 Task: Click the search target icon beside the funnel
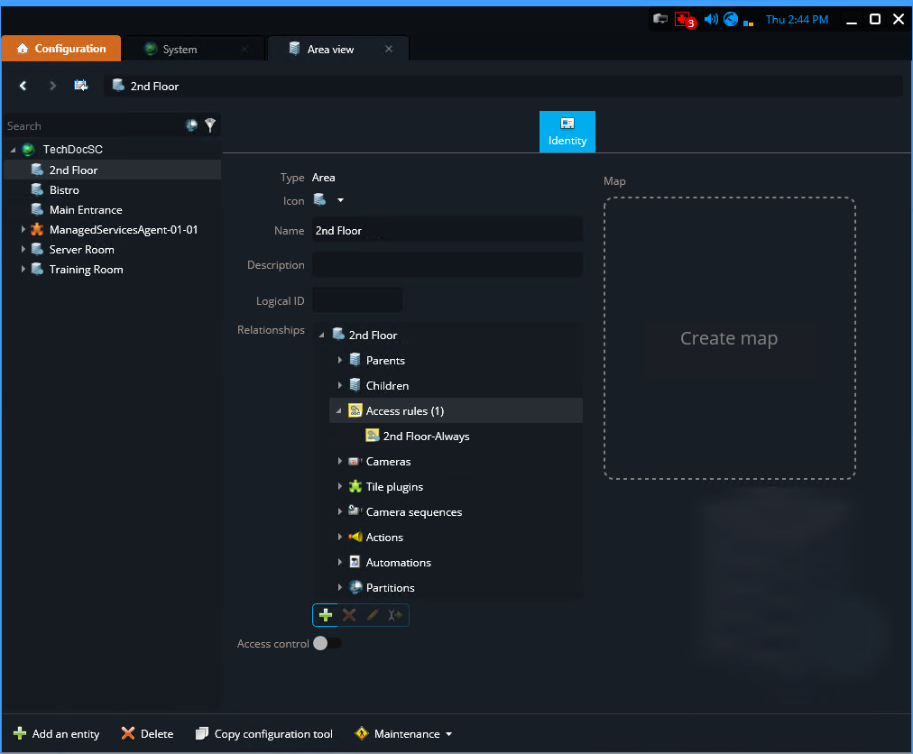click(192, 125)
